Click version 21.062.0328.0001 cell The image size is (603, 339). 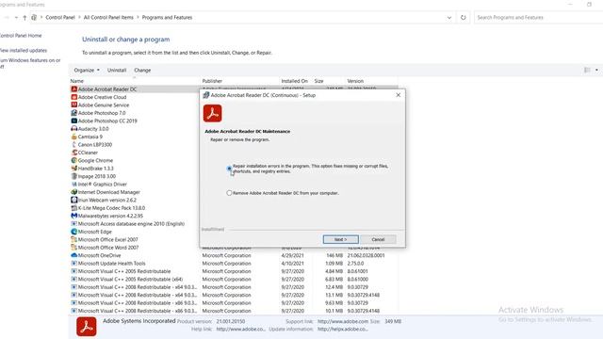pyautogui.click(x=366, y=255)
